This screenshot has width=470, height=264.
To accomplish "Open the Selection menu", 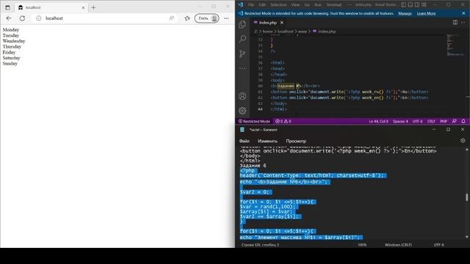I will 278,4.
